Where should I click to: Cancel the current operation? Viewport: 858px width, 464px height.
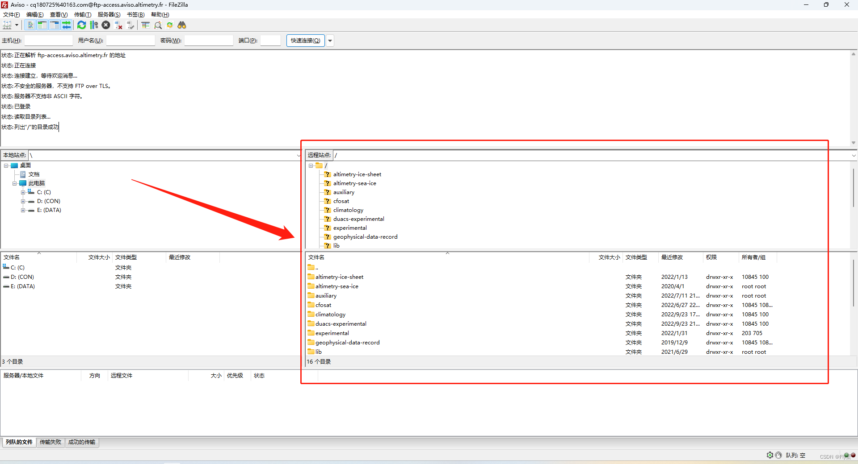tap(106, 25)
